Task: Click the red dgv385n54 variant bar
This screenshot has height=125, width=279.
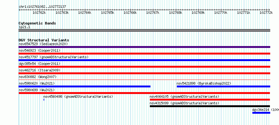Action: 144,67
